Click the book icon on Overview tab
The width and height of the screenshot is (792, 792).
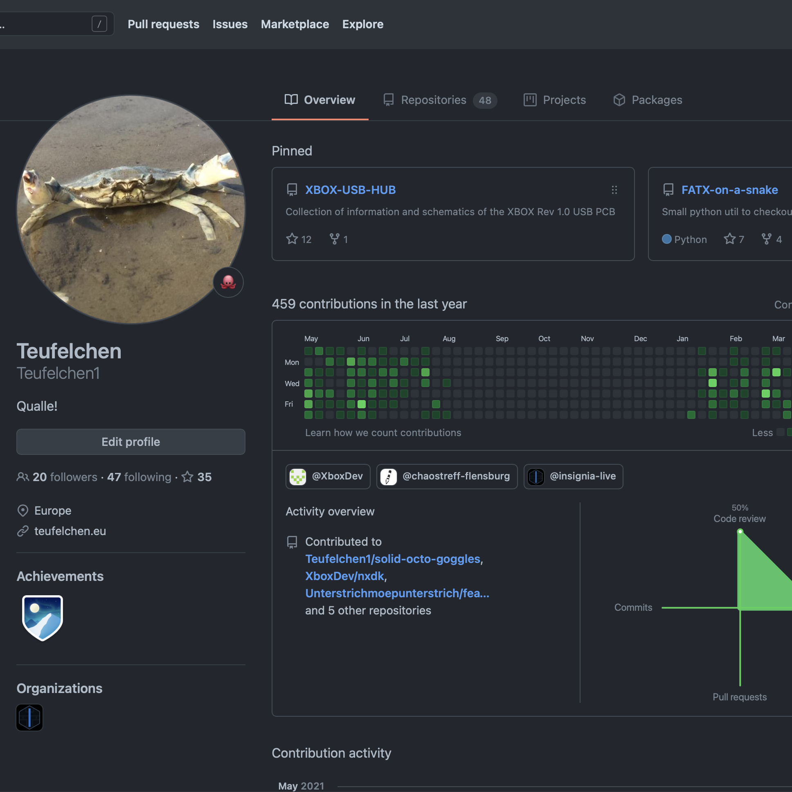(291, 100)
